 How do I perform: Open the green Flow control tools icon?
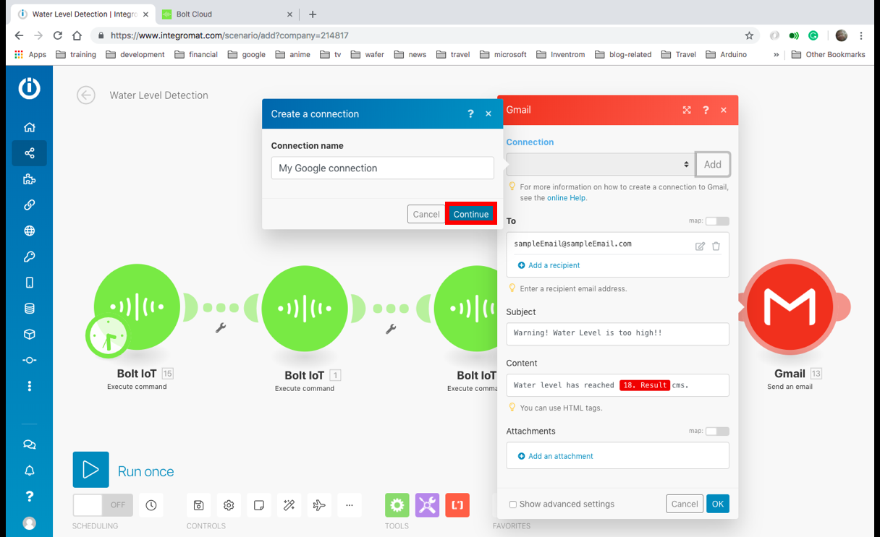pos(397,505)
